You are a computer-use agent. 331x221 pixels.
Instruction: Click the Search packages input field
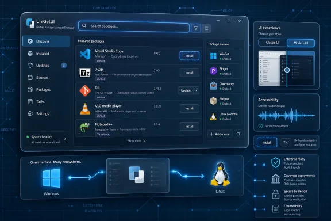pyautogui.click(x=134, y=26)
